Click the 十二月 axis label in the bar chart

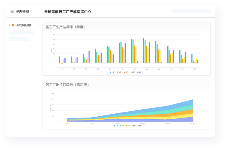pos(195,69)
